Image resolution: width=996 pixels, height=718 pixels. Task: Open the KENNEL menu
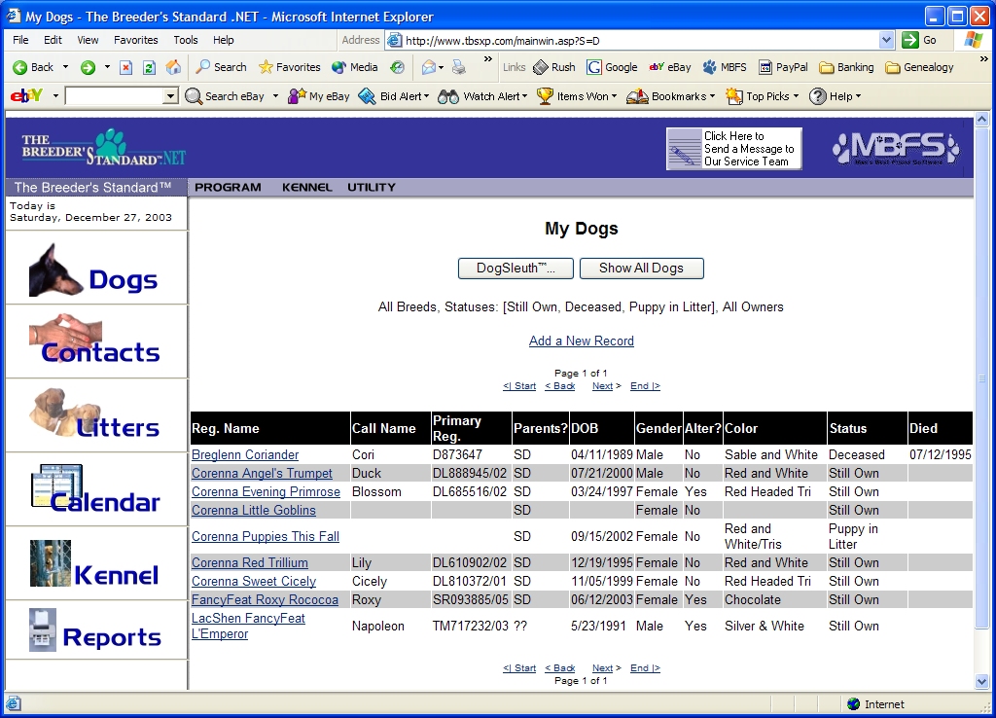tap(306, 187)
